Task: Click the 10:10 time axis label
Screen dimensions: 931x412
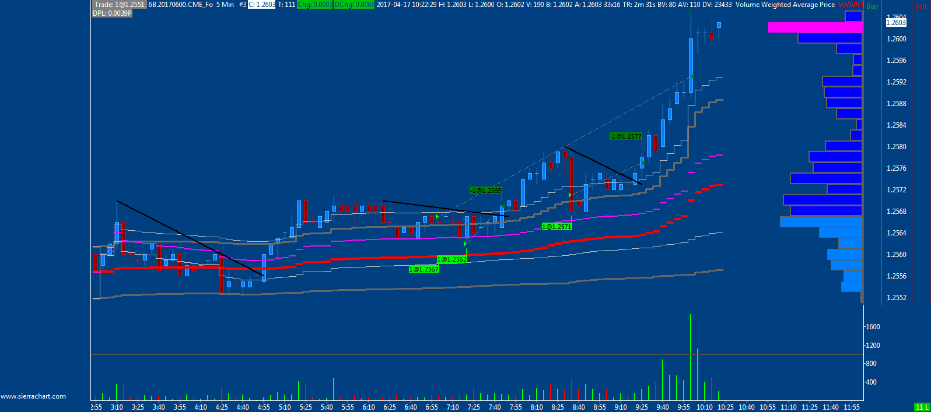Action: pos(705,407)
